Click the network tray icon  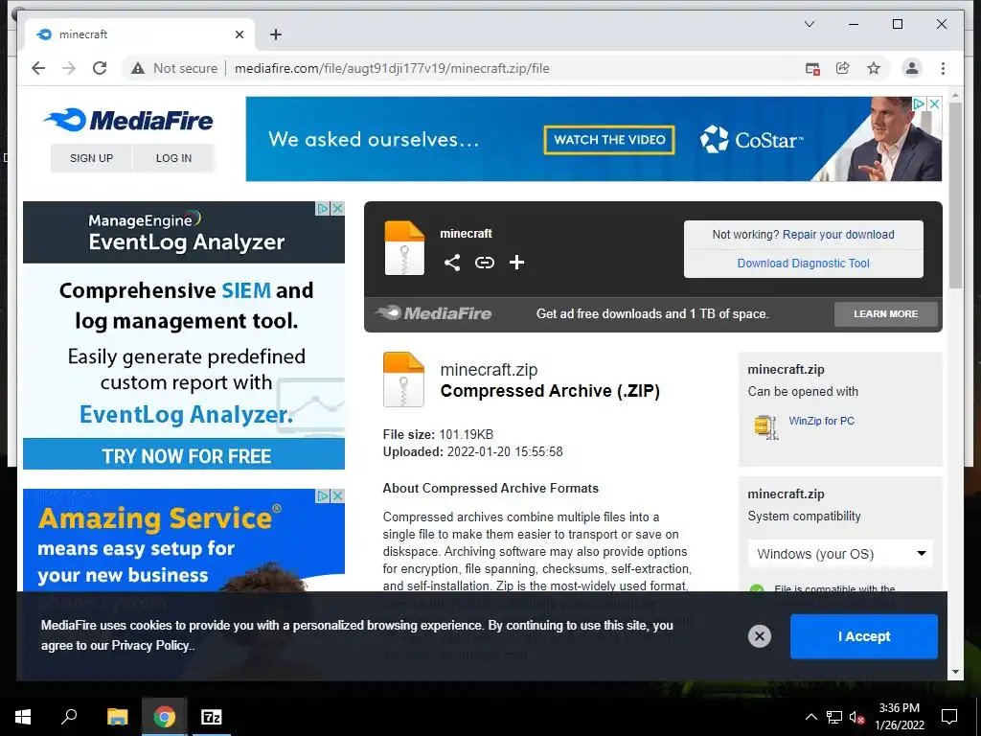coord(834,717)
